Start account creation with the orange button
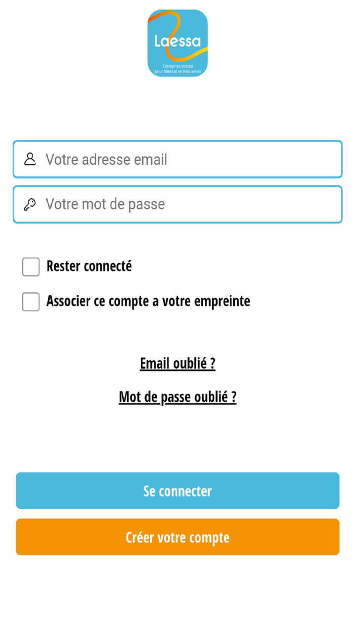 pos(177,537)
